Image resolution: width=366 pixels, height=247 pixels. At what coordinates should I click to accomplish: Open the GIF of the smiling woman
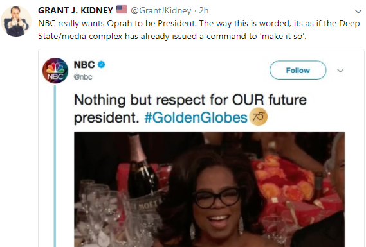pyautogui.click(x=210, y=189)
